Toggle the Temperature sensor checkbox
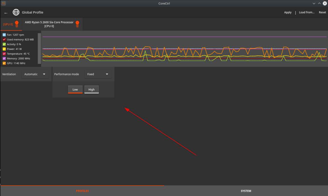328x196 pixels. [4, 54]
